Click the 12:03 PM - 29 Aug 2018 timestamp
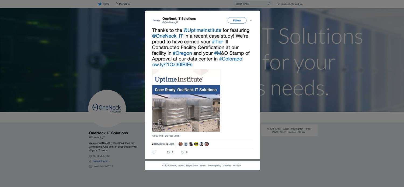404x187 pixels. click(166, 136)
